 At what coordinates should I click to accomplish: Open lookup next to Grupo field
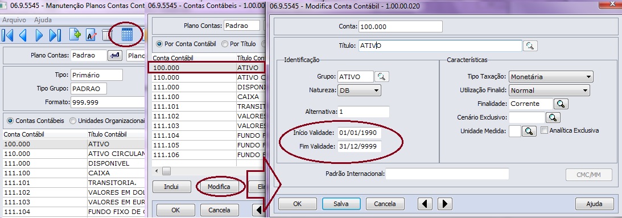pos(382,77)
